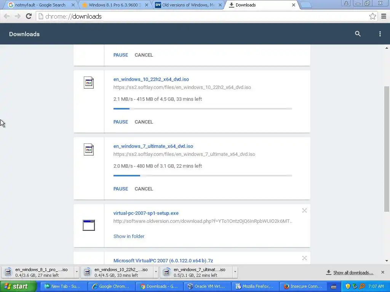Switch to Google Chrom... taskbar window
This screenshot has height=292, width=390.
click(111, 286)
